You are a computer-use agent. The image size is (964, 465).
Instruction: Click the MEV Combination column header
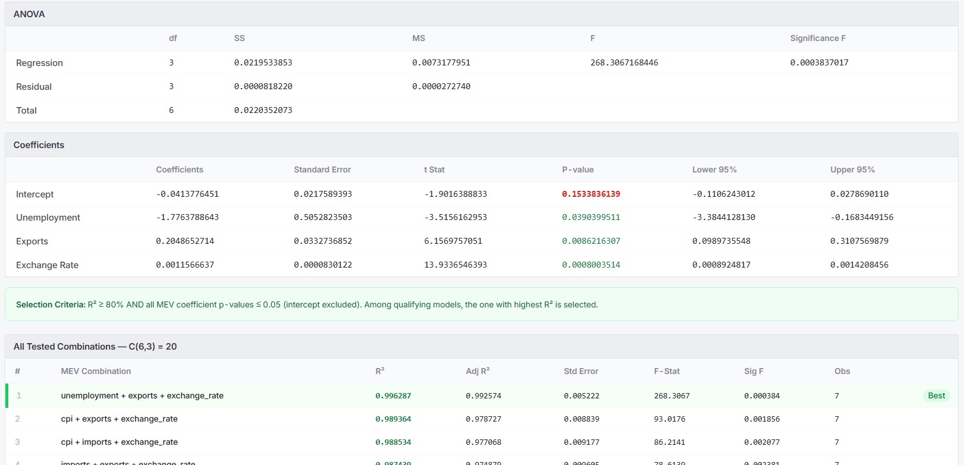[x=96, y=371]
